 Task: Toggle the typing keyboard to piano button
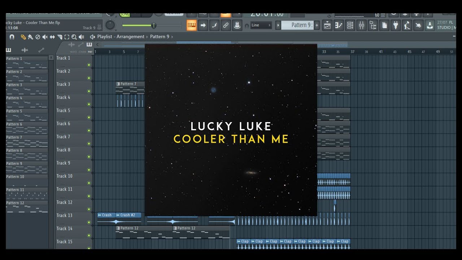192,25
